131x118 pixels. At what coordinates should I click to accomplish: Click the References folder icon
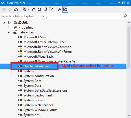(15, 32)
